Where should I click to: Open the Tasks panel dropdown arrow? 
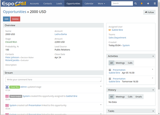point(153,111)
